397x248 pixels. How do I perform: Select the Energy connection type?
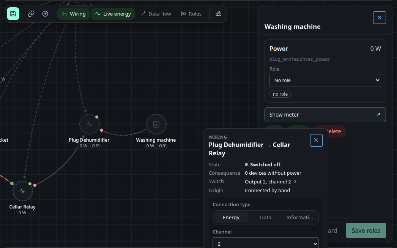coord(231,217)
